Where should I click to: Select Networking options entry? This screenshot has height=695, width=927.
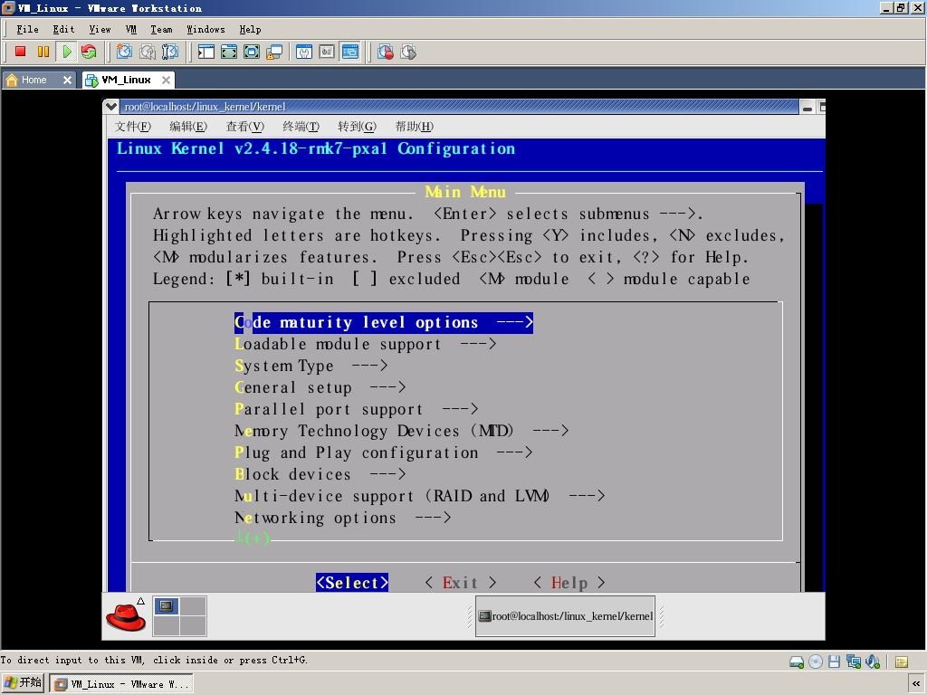coord(343,518)
